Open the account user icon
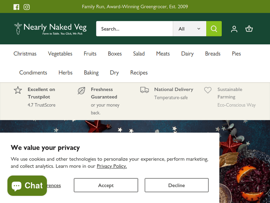270x203 pixels. [x=234, y=29]
